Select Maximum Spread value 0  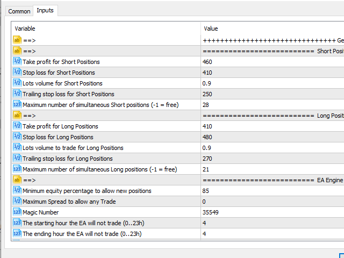click(204, 202)
